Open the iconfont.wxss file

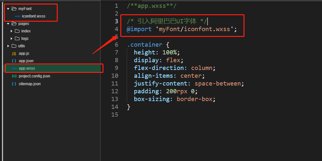click(34, 16)
